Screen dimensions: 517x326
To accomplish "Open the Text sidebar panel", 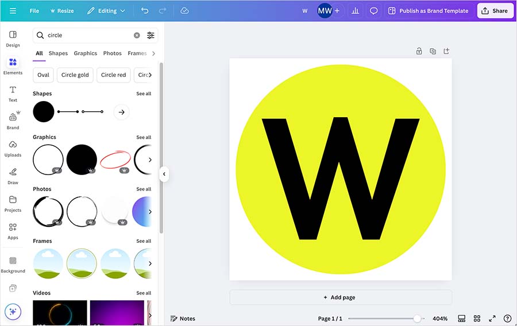I will (13, 94).
